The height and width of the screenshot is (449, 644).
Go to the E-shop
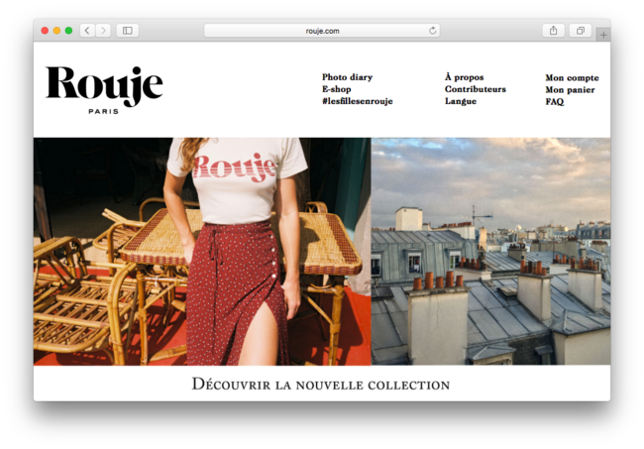click(337, 89)
